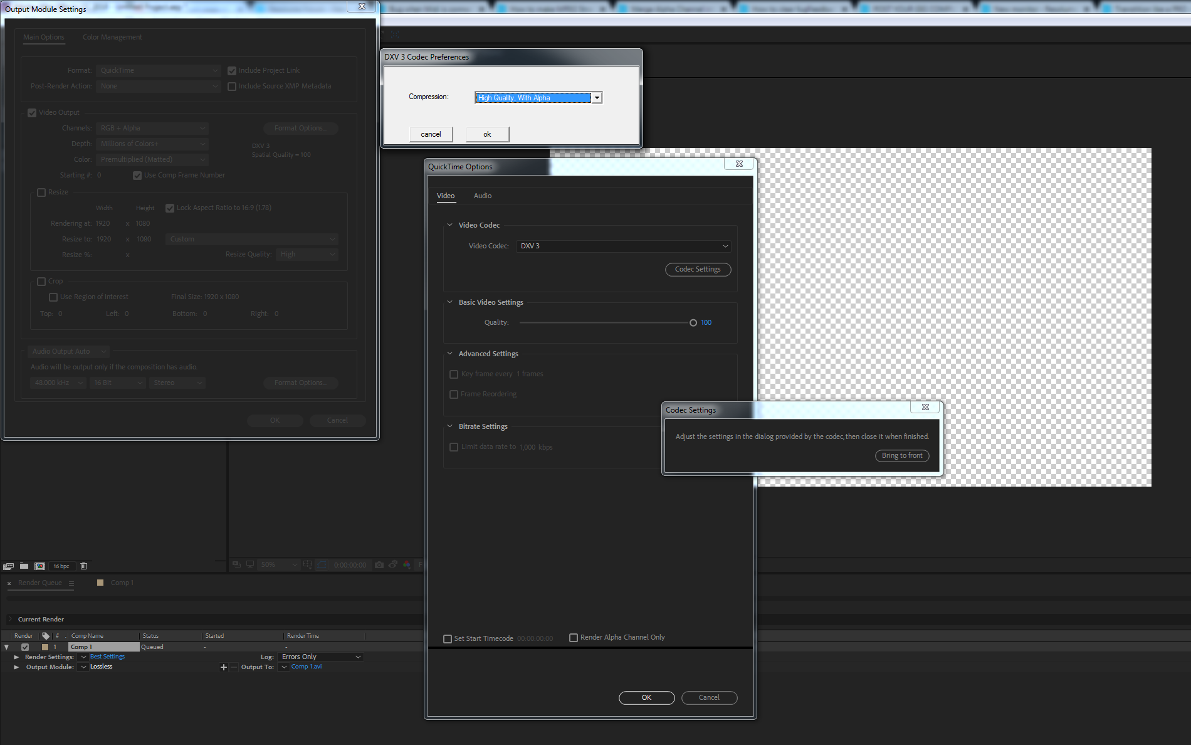Click the Bring to front button
Viewport: 1191px width, 745px height.
pyautogui.click(x=901, y=456)
